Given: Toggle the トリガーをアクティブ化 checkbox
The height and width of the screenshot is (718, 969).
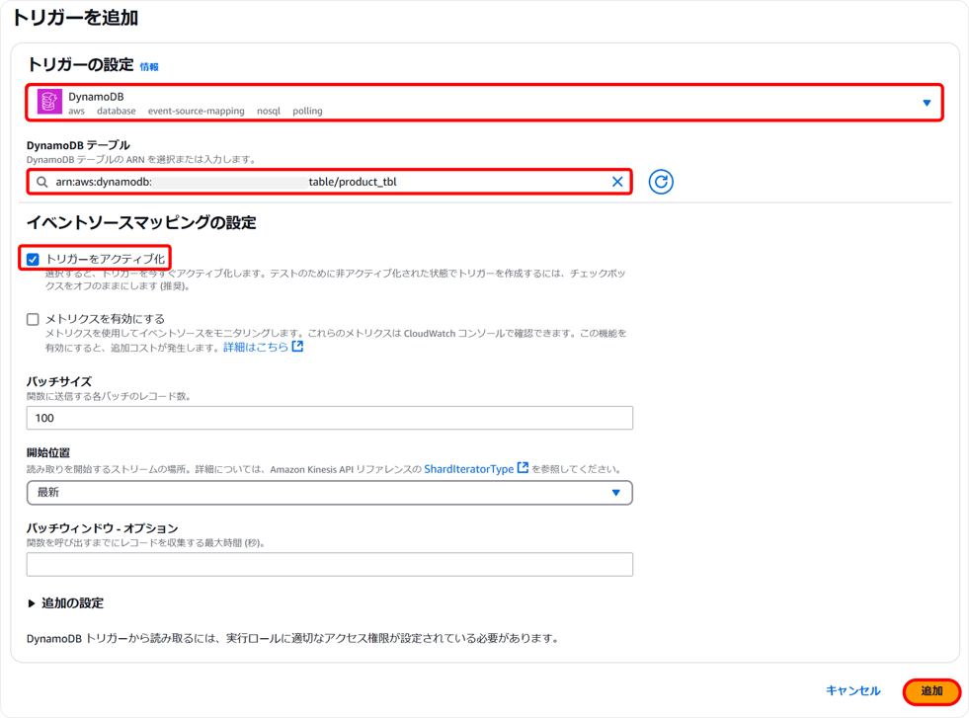Looking at the screenshot, I should click(x=33, y=259).
